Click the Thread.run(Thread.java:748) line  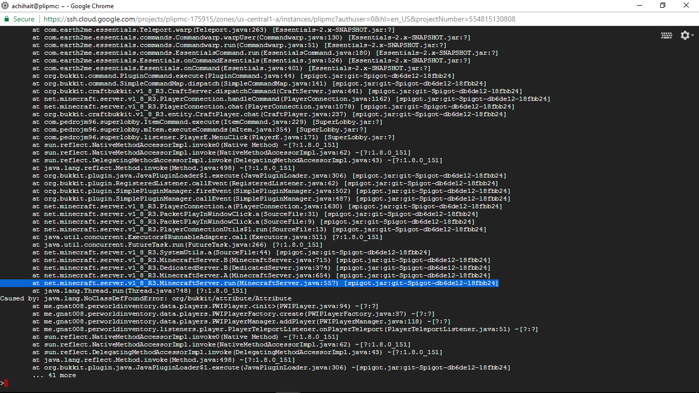point(140,291)
